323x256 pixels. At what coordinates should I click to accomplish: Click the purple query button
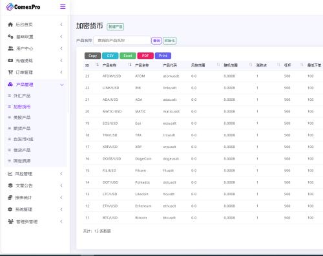(x=156, y=41)
